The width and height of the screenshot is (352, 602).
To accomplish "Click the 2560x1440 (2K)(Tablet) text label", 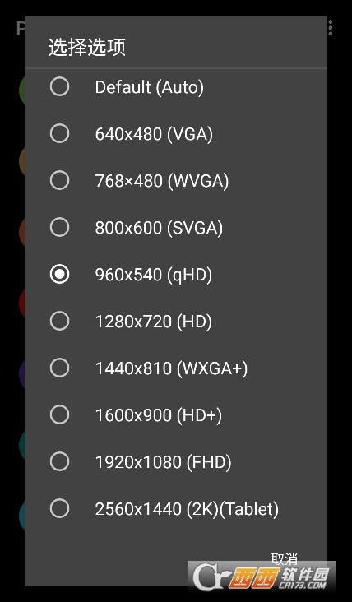I will tap(187, 509).
